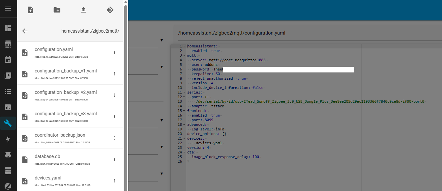
Task: Open options menu for database.db
Action: click(x=114, y=159)
